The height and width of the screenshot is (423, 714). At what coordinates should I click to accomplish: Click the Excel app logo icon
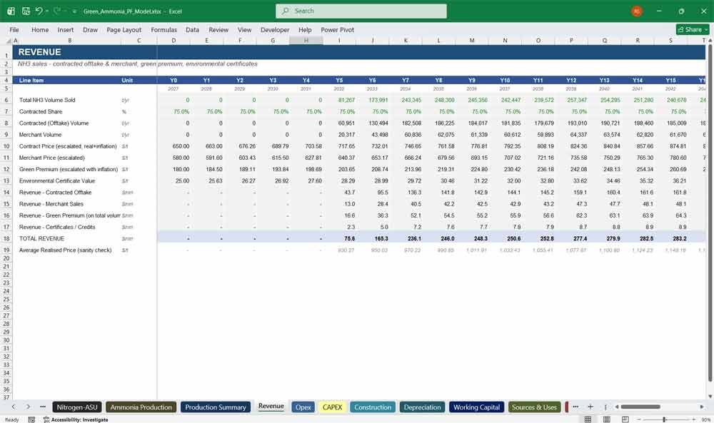coord(11,11)
